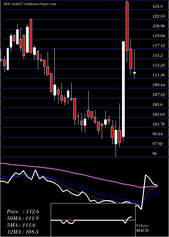Click the BSE 544227 bullkhan.tbrjar.com header text

[x=30, y=4]
